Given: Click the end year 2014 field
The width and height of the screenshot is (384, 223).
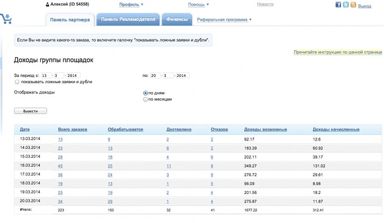Looking at the screenshot, I should (x=183, y=76).
